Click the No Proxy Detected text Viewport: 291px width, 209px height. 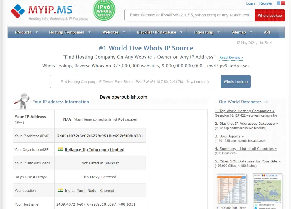click(x=100, y=177)
